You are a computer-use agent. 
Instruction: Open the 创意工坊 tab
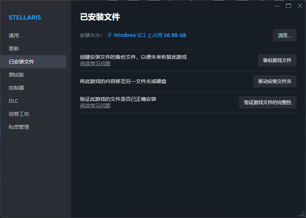point(19,114)
